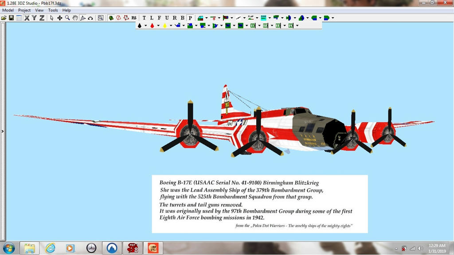
Task: Open dropdown beside red drop color
Action: point(158,26)
